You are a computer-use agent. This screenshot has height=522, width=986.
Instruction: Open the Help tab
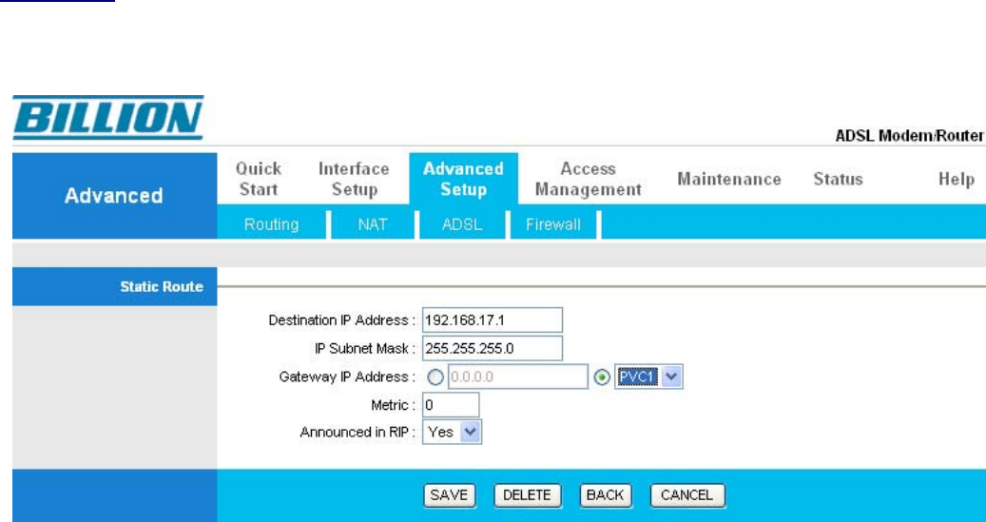957,180
